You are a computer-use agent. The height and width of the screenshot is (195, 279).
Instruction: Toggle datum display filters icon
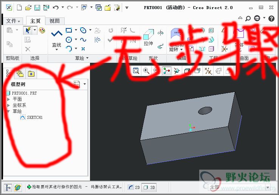(x=208, y=71)
